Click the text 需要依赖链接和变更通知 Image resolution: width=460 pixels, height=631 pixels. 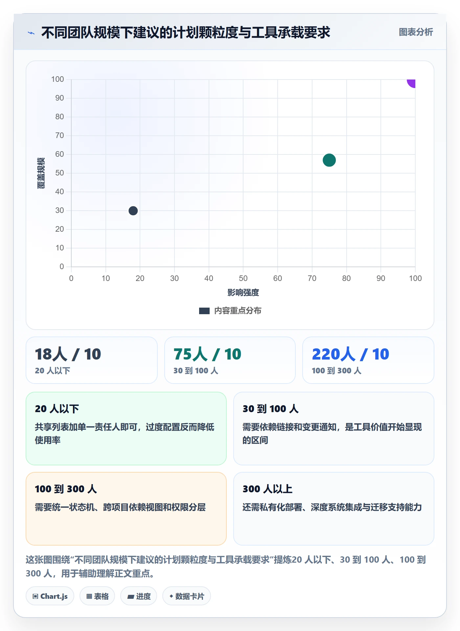tap(289, 427)
